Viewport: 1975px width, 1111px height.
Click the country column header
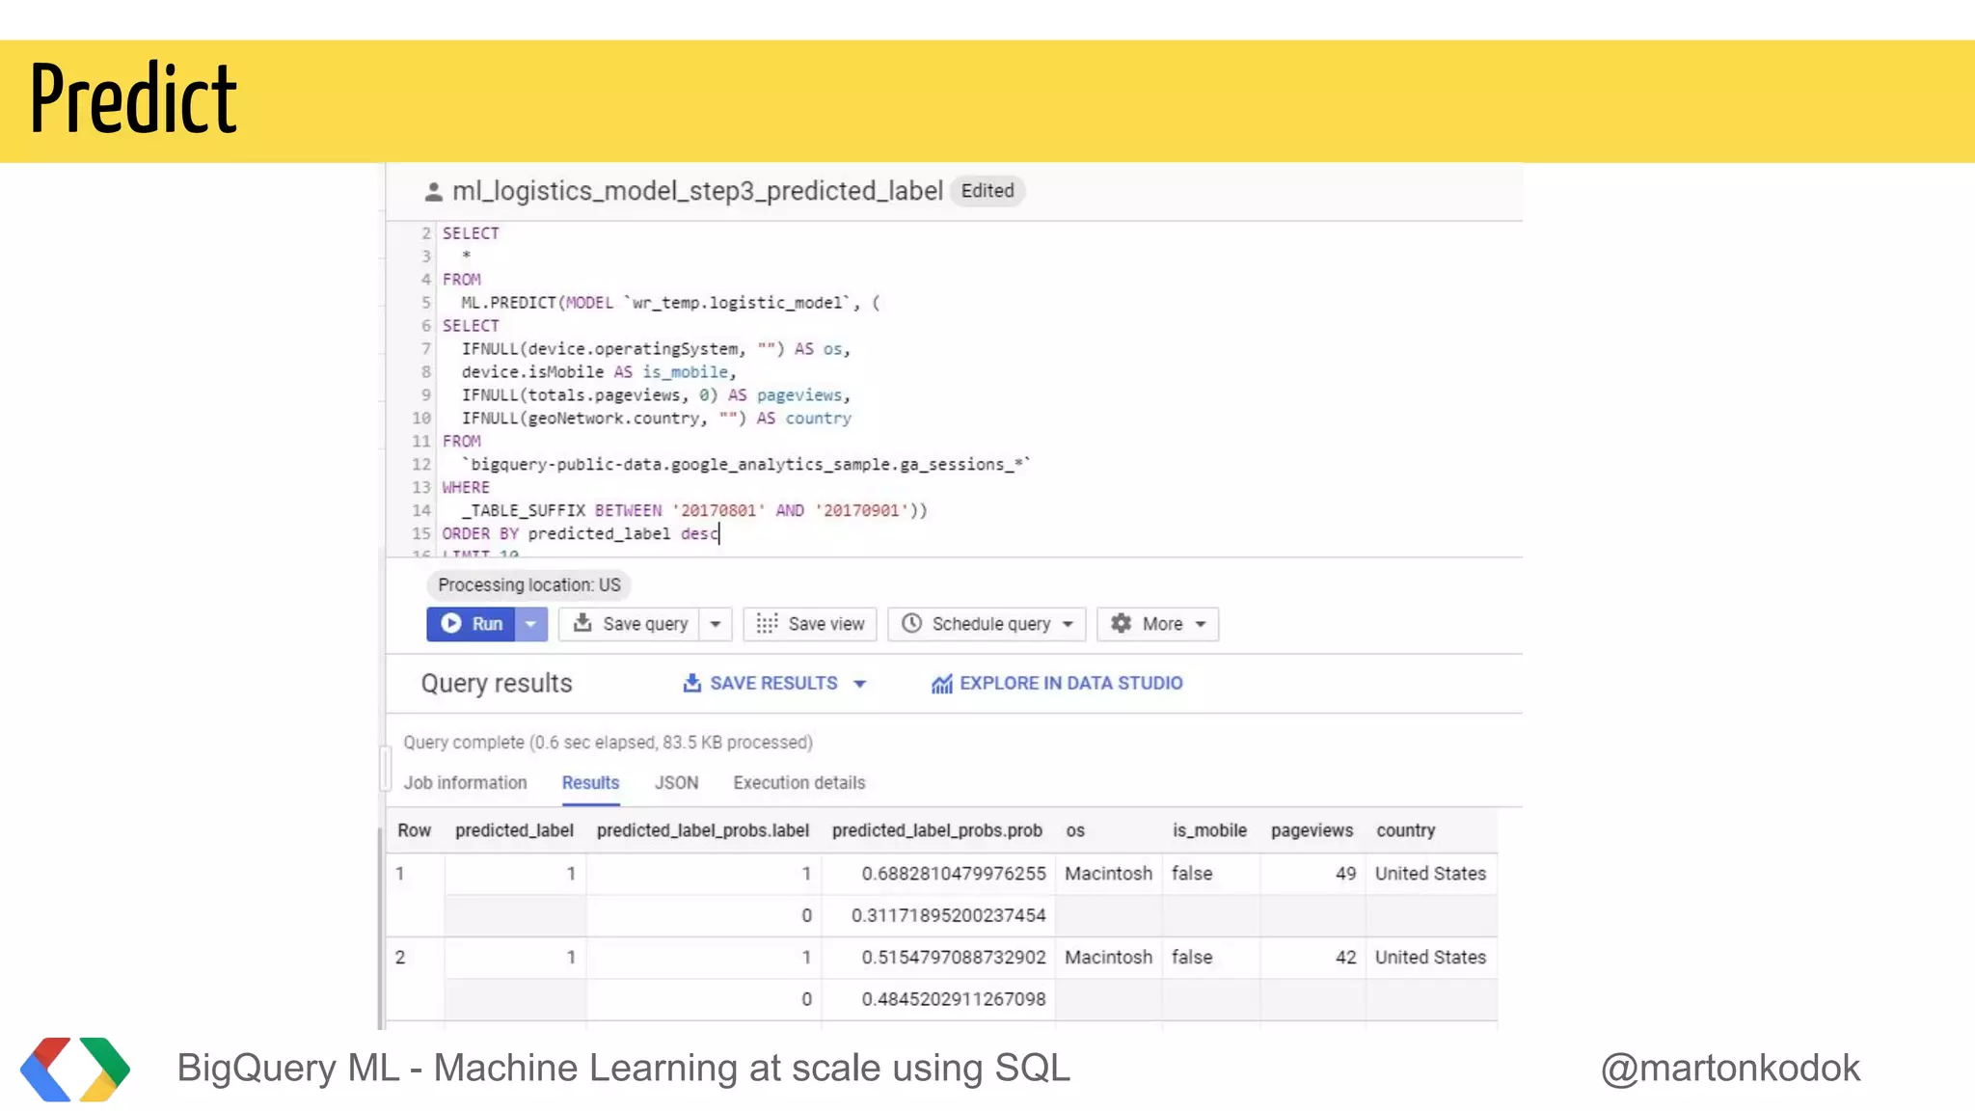[x=1405, y=830]
